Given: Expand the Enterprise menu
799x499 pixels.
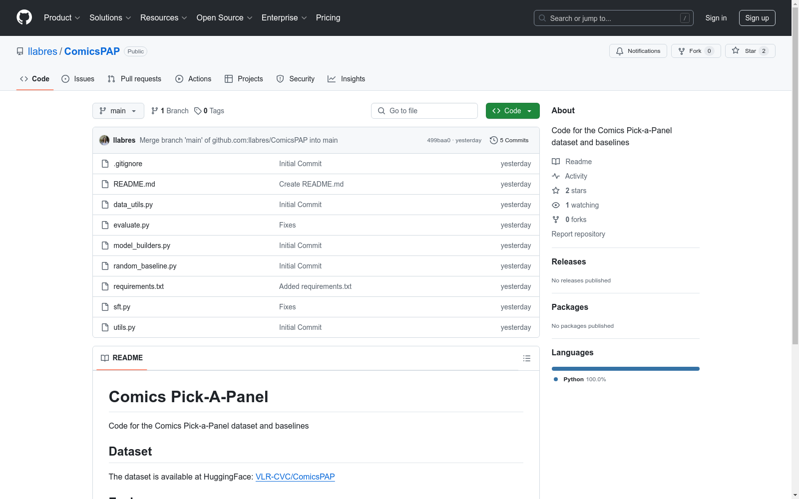Looking at the screenshot, I should click(x=284, y=17).
